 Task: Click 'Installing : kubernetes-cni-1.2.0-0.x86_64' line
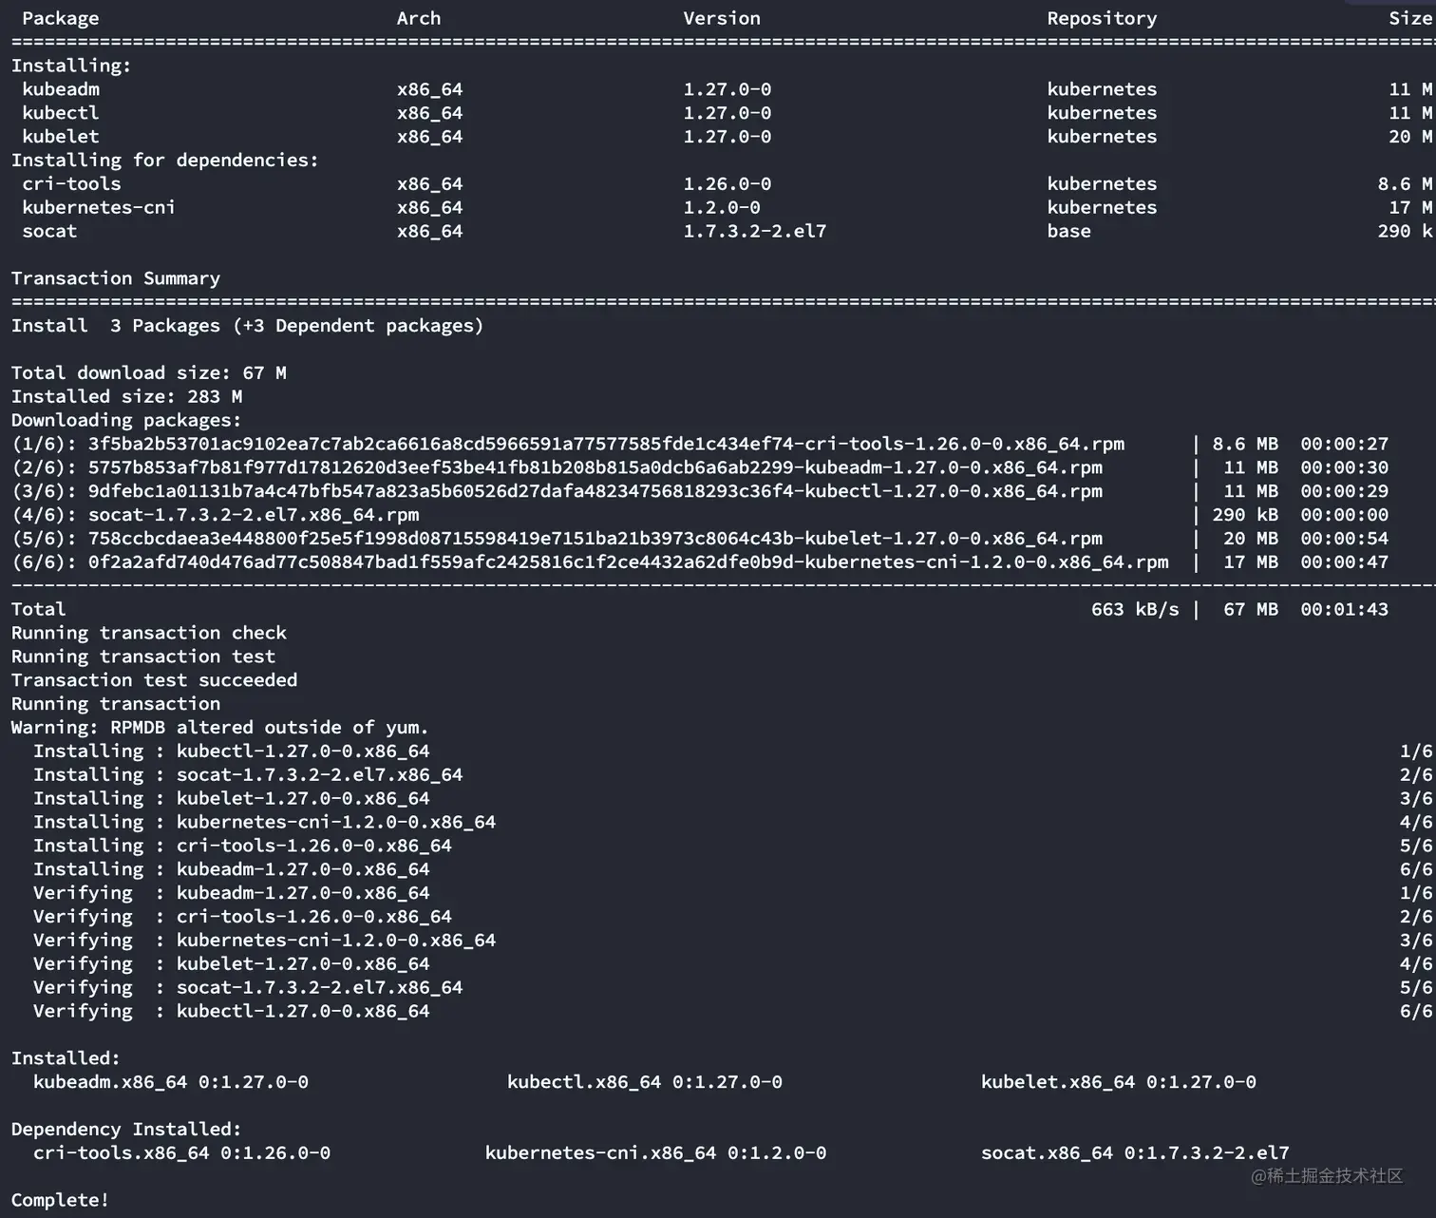coord(265,823)
